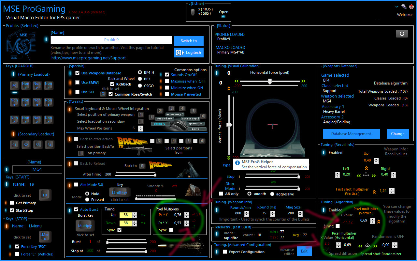417x261 pixels.
Task: Select secondary loadout key S3
Action: point(37,145)
